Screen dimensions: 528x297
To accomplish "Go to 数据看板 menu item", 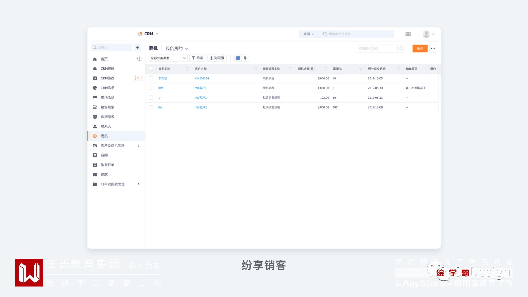I will (107, 117).
